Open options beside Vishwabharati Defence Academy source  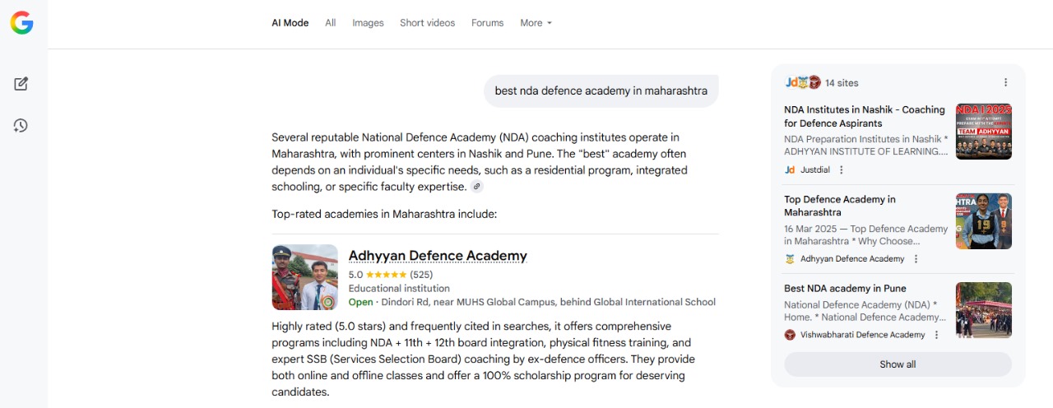(936, 335)
